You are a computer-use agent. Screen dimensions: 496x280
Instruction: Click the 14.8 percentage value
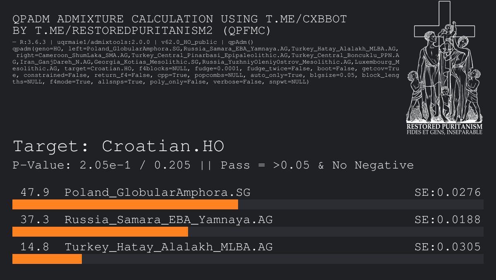click(35, 247)
